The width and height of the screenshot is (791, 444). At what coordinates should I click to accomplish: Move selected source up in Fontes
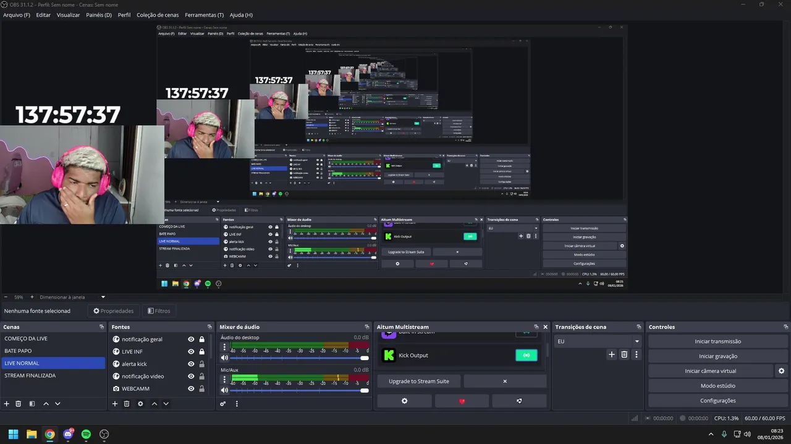154,404
